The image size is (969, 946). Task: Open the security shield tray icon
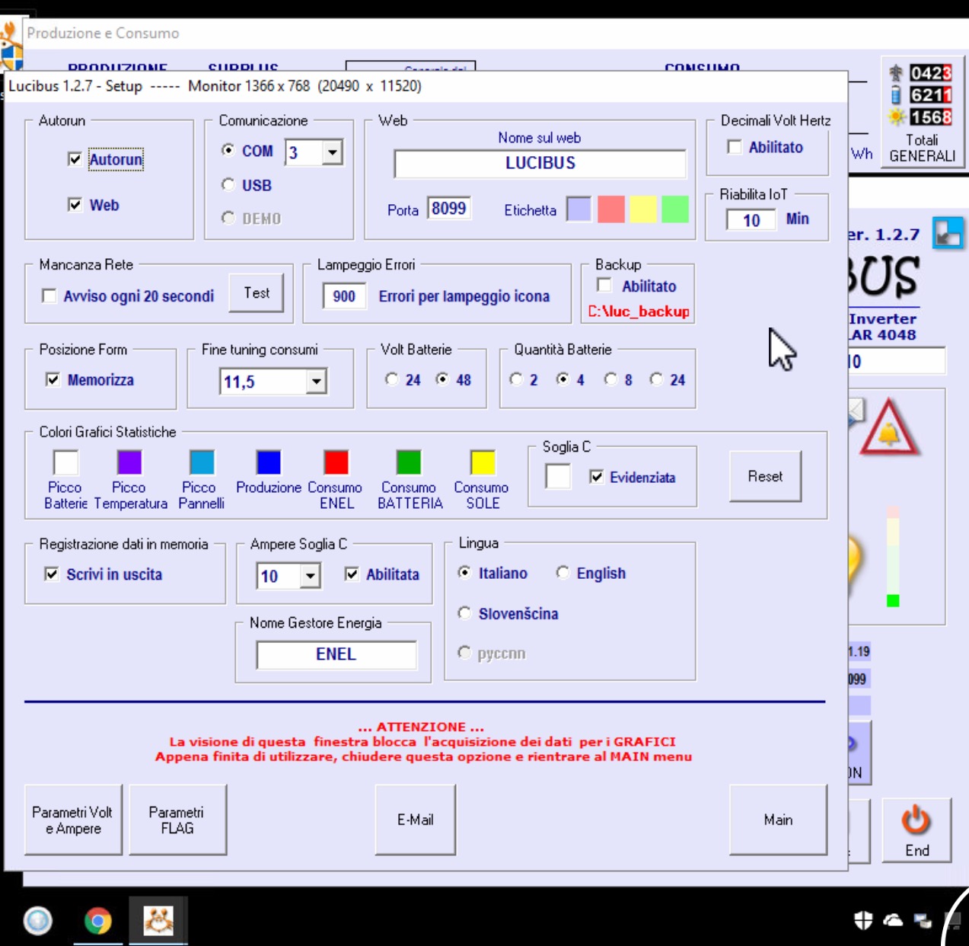point(863,921)
